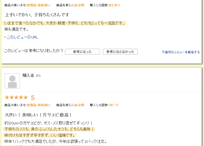204x146 pixels.
Task: Click the リピート purchase count label
Action: pyautogui.click(x=114, y=105)
